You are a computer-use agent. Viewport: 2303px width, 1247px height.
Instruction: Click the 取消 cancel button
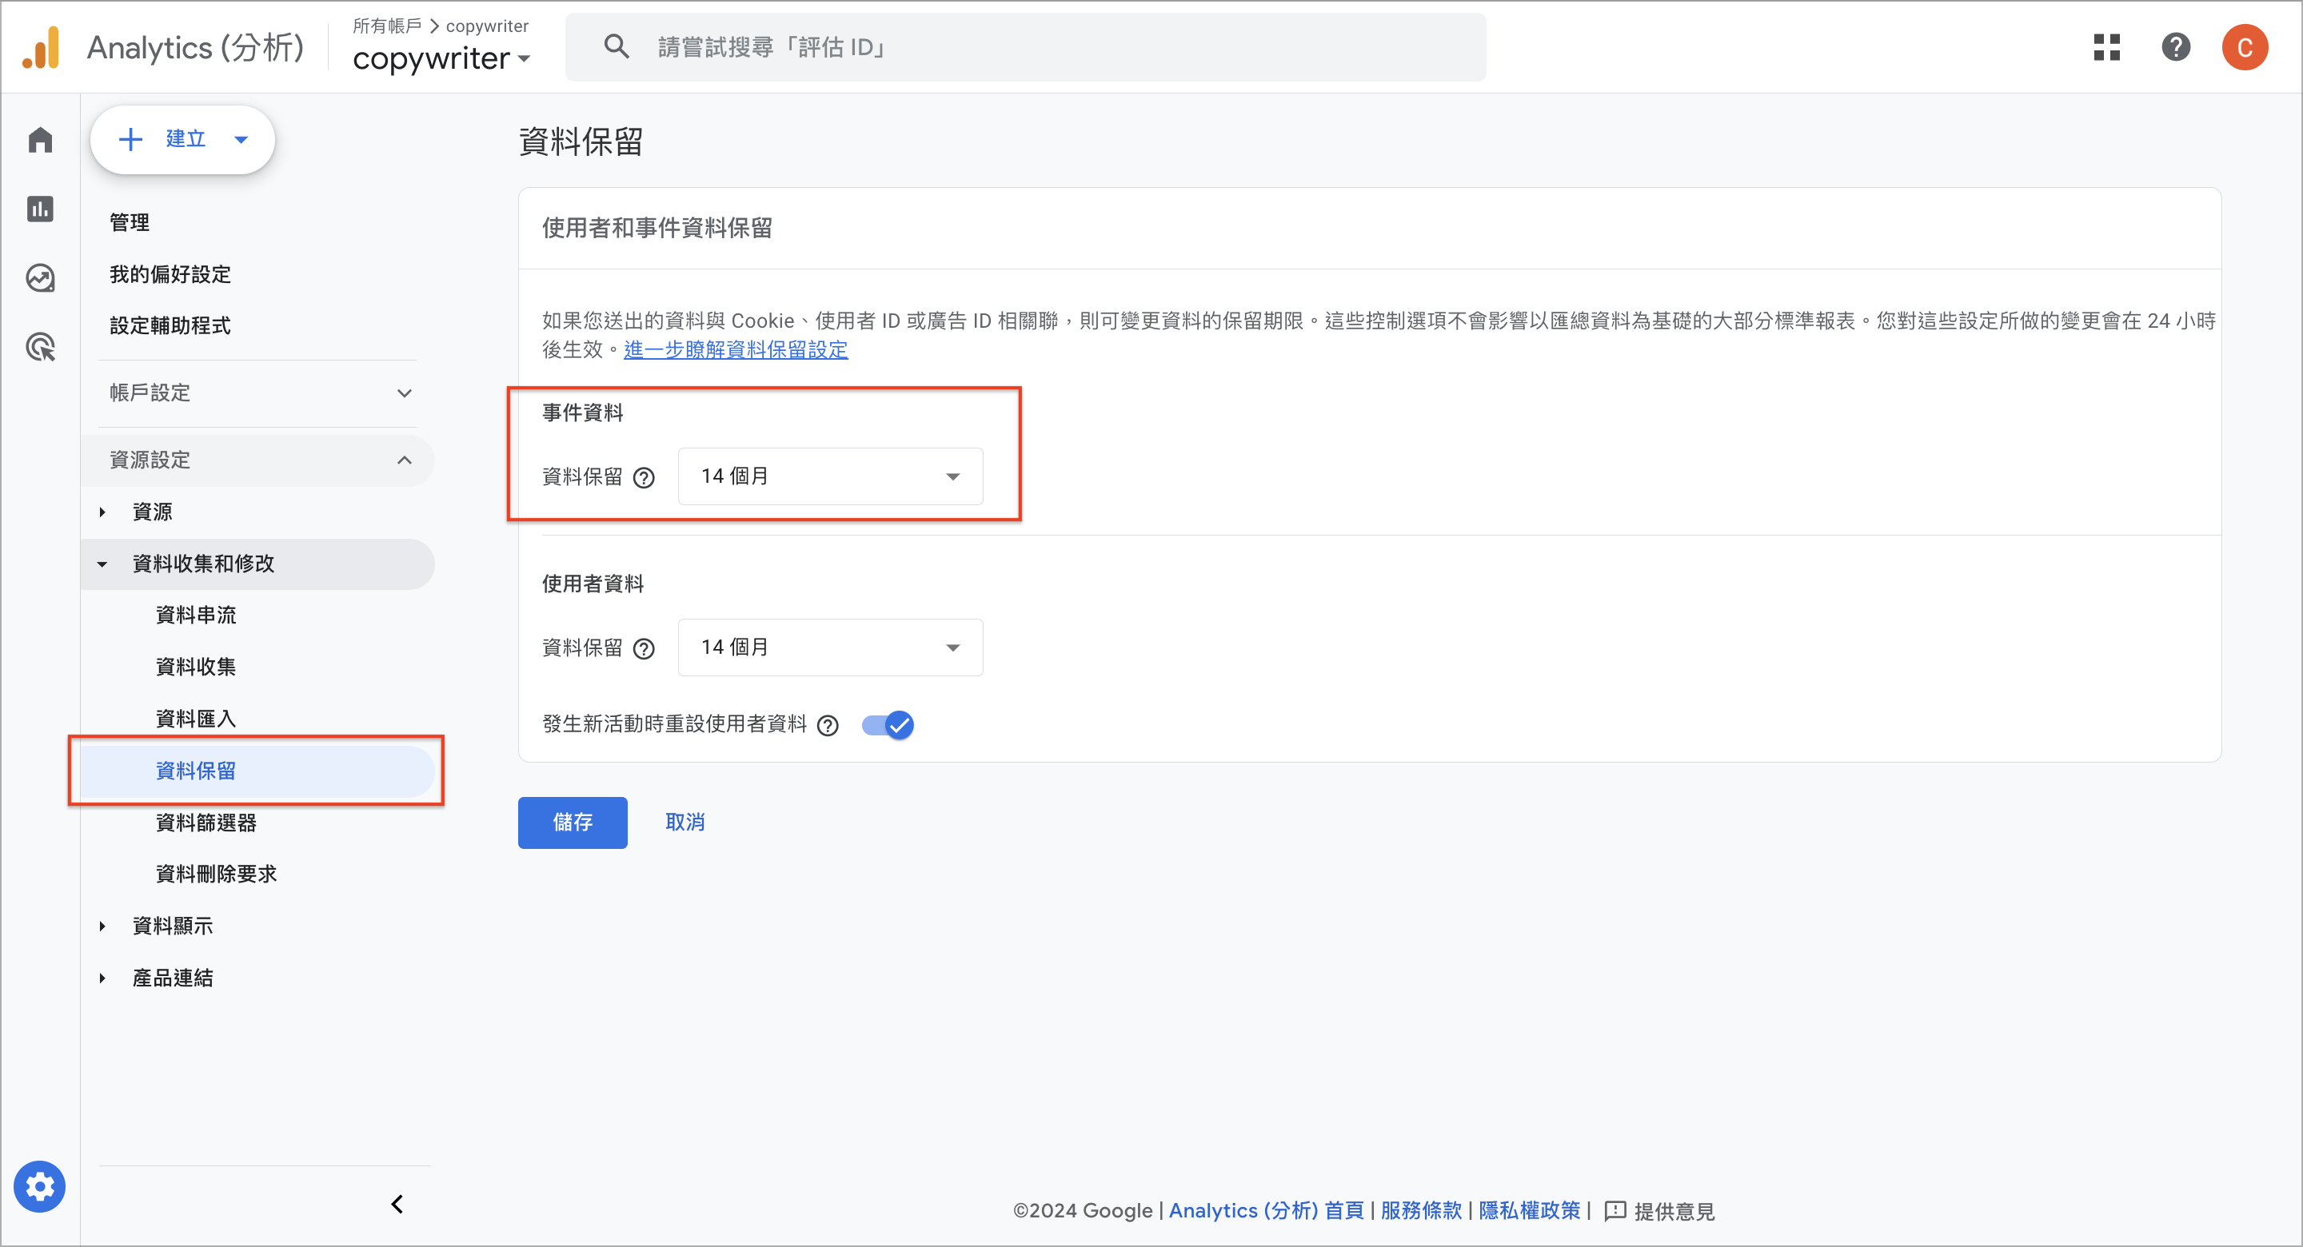pos(685,823)
